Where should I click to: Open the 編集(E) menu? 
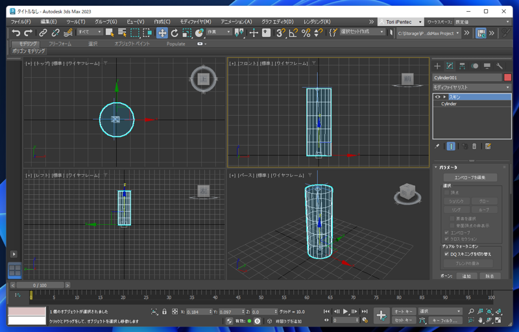(49, 21)
